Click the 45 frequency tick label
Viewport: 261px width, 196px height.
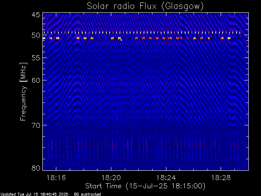pos(36,15)
